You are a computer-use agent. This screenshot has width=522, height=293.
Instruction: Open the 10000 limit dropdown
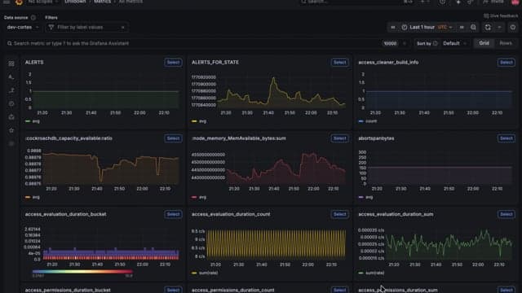point(395,43)
